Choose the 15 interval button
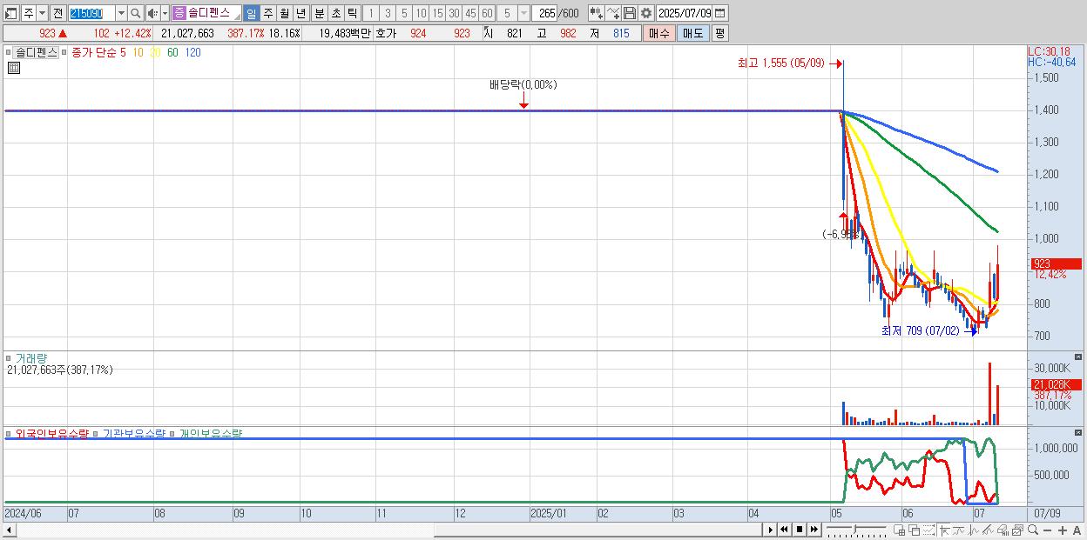1087x540 pixels. pyautogui.click(x=437, y=13)
